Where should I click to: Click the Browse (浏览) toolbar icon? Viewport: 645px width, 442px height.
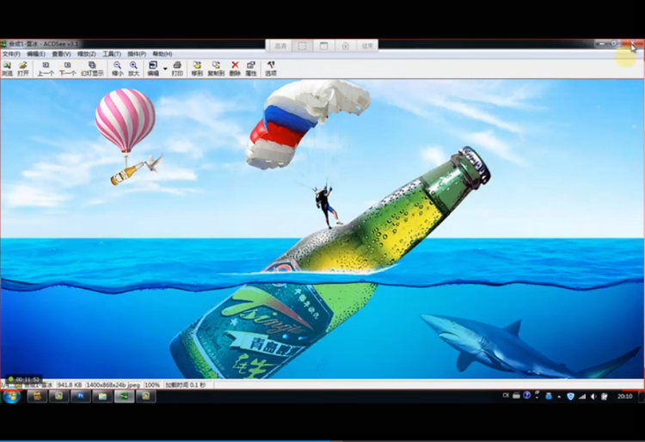pyautogui.click(x=7, y=69)
